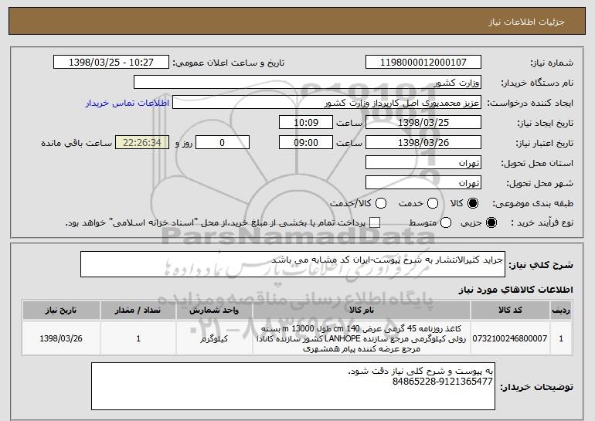Click the quantity cell showing 1
This screenshot has width=595, height=421.
point(138,338)
